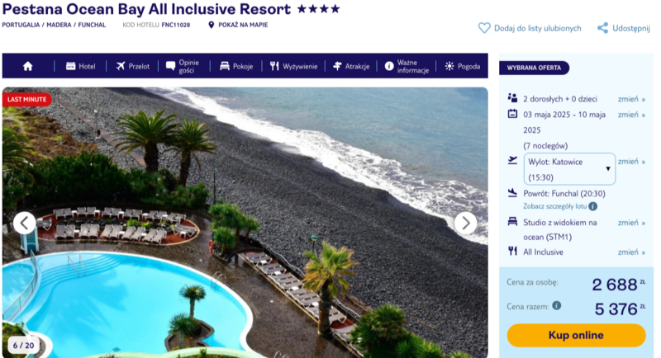Change All Inclusive board via zmień
This screenshot has height=358, width=661.
pos(631,252)
